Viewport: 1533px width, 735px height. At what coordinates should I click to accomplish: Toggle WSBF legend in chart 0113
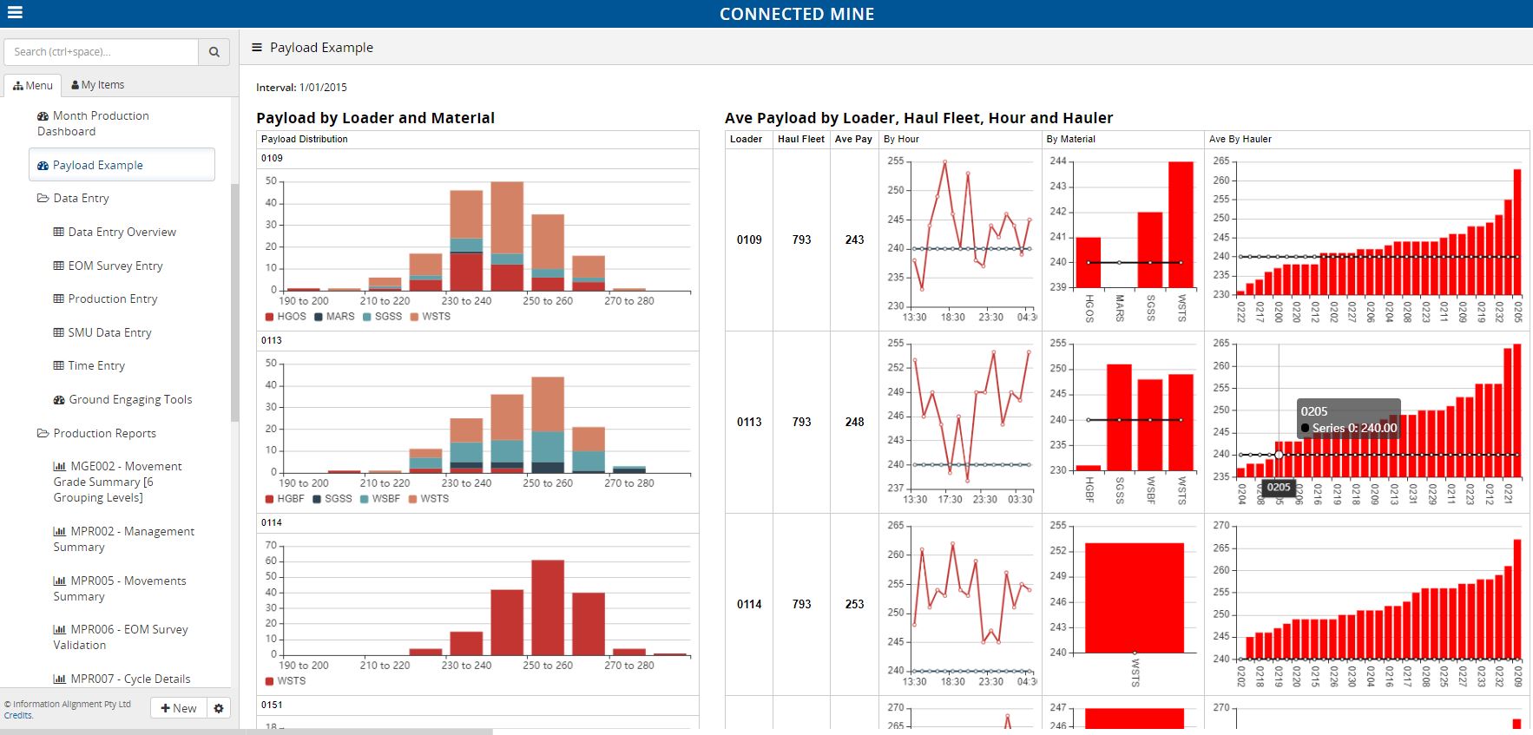[x=380, y=499]
